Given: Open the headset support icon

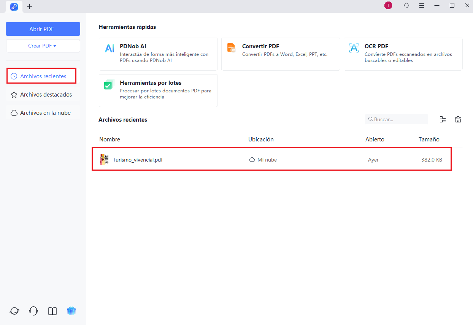Looking at the screenshot, I should coord(33,311).
